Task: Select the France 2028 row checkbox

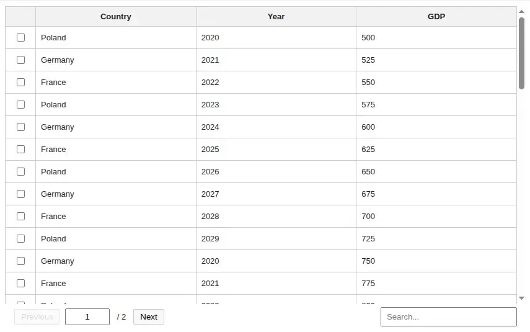Action: [20, 217]
